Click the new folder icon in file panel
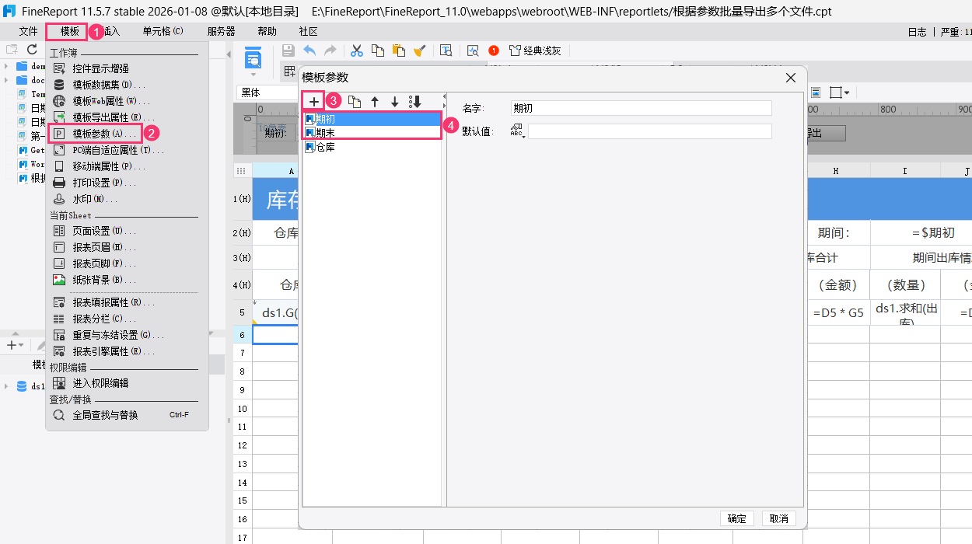972x544 pixels. point(12,49)
